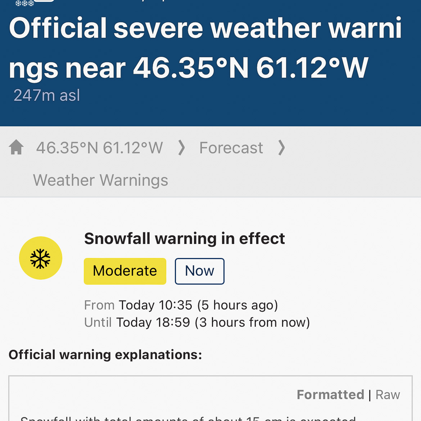
Task: Click the small snowflakes icon at top
Action: [24, 3]
